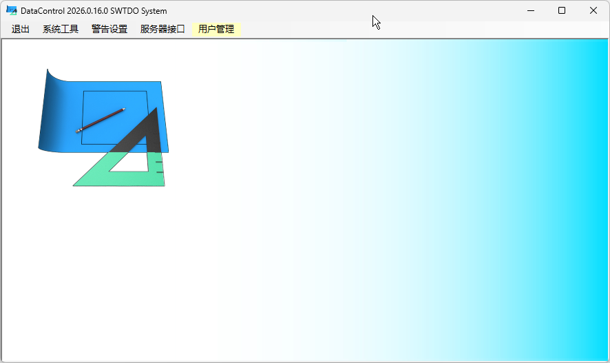The image size is (610, 363).
Task: Click the DataControl app icon in title bar
Action: (12, 10)
